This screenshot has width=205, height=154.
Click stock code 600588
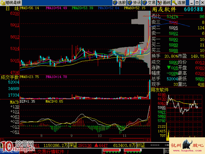coord(193,9)
